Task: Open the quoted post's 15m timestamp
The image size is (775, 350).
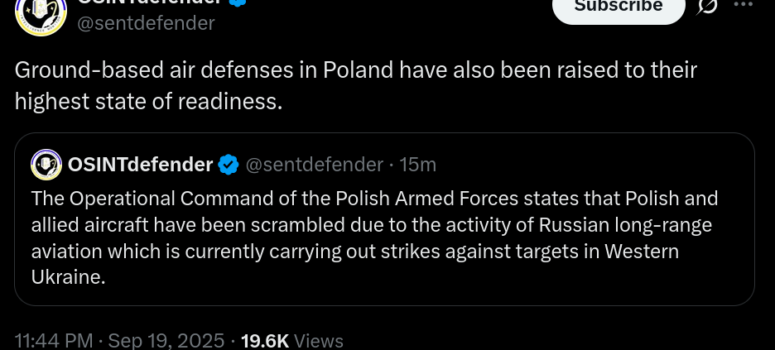Action: coord(417,165)
